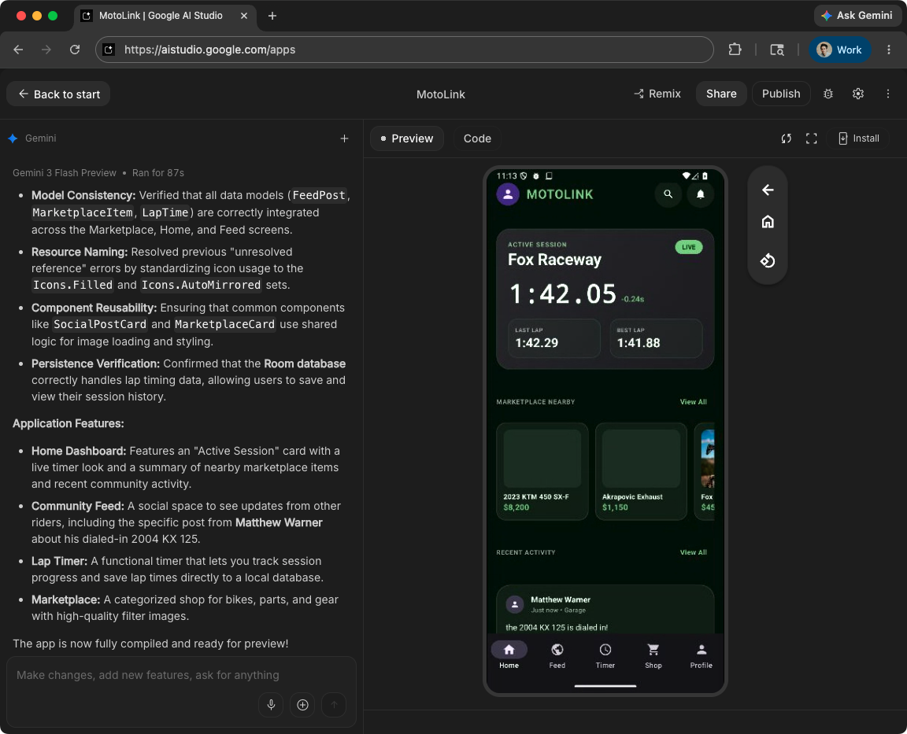Switch to the Code tab
907x734 pixels.
(477, 138)
